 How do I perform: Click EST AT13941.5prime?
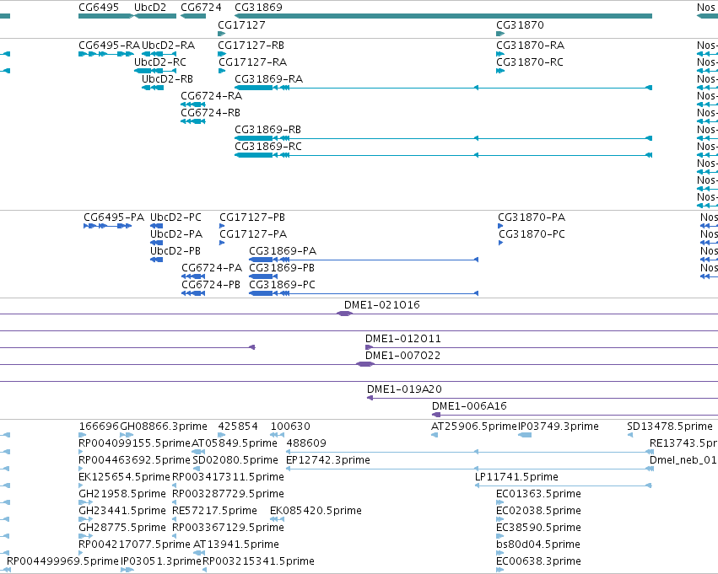(x=236, y=545)
